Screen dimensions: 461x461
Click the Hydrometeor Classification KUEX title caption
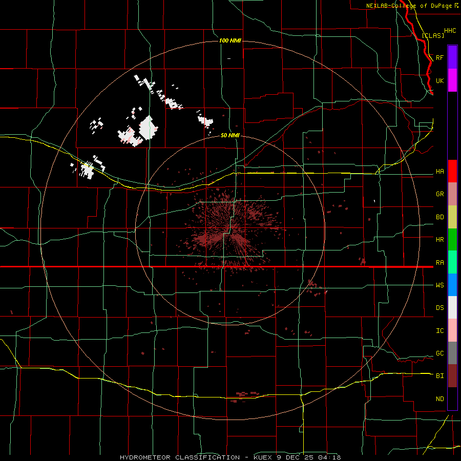coord(230,457)
